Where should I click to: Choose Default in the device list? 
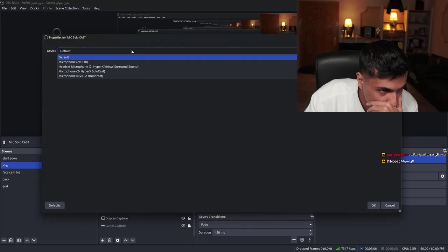177,57
